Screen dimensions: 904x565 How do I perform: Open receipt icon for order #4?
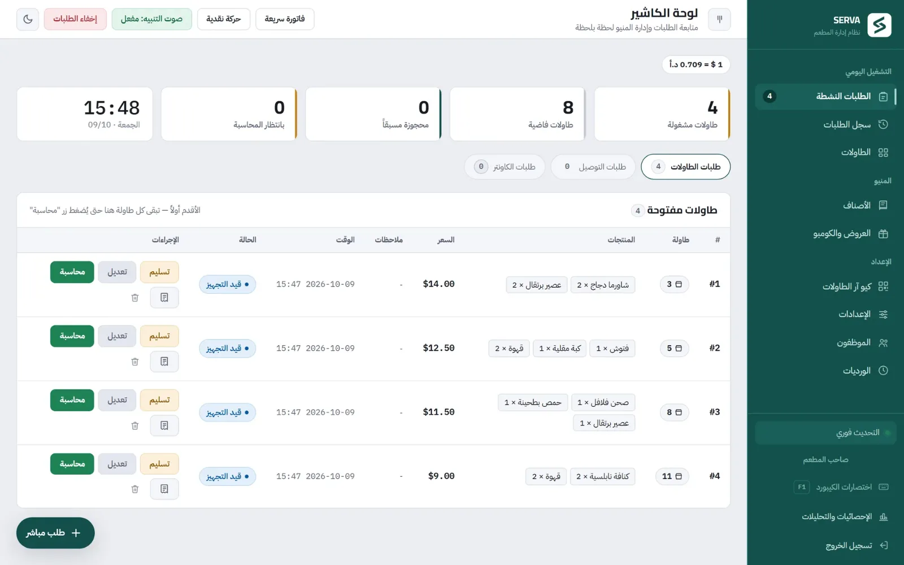(x=164, y=489)
